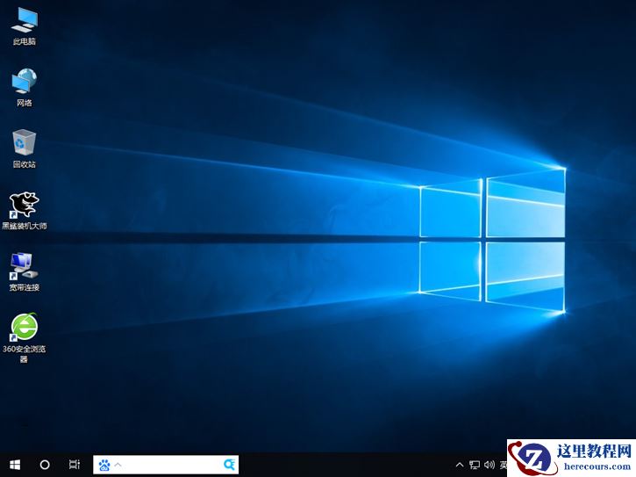
Task: Select the 回收站 recycle bin icon
Action: click(25, 148)
